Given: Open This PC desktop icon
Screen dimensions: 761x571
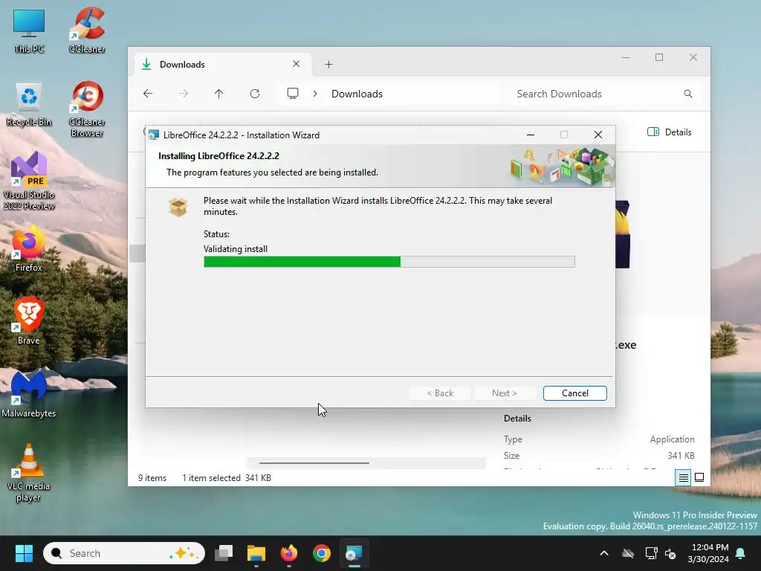Looking at the screenshot, I should pos(29,30).
